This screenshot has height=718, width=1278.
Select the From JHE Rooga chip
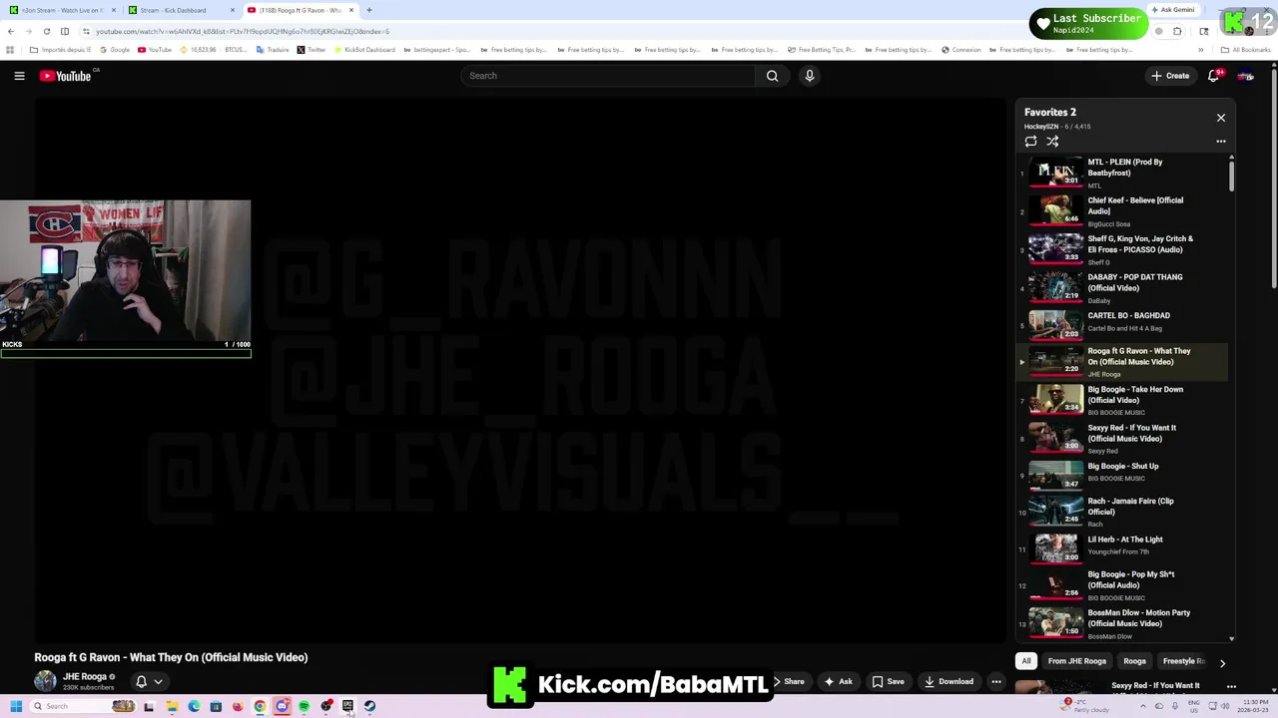point(1076,661)
